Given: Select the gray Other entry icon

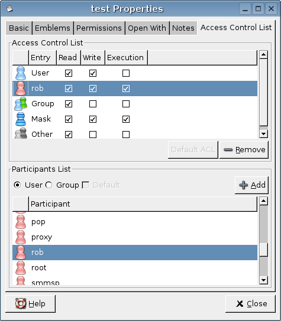Looking at the screenshot, I should point(21,133).
